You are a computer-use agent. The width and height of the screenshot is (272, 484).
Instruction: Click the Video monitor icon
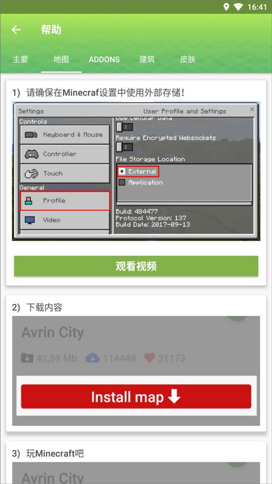30,220
